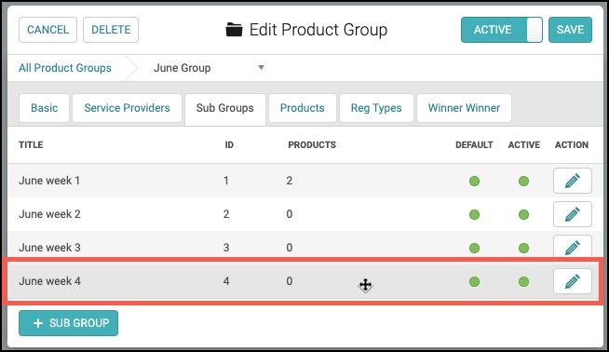The image size is (609, 352).
Task: Edit June week 1 with pencil icon
Action: click(572, 181)
